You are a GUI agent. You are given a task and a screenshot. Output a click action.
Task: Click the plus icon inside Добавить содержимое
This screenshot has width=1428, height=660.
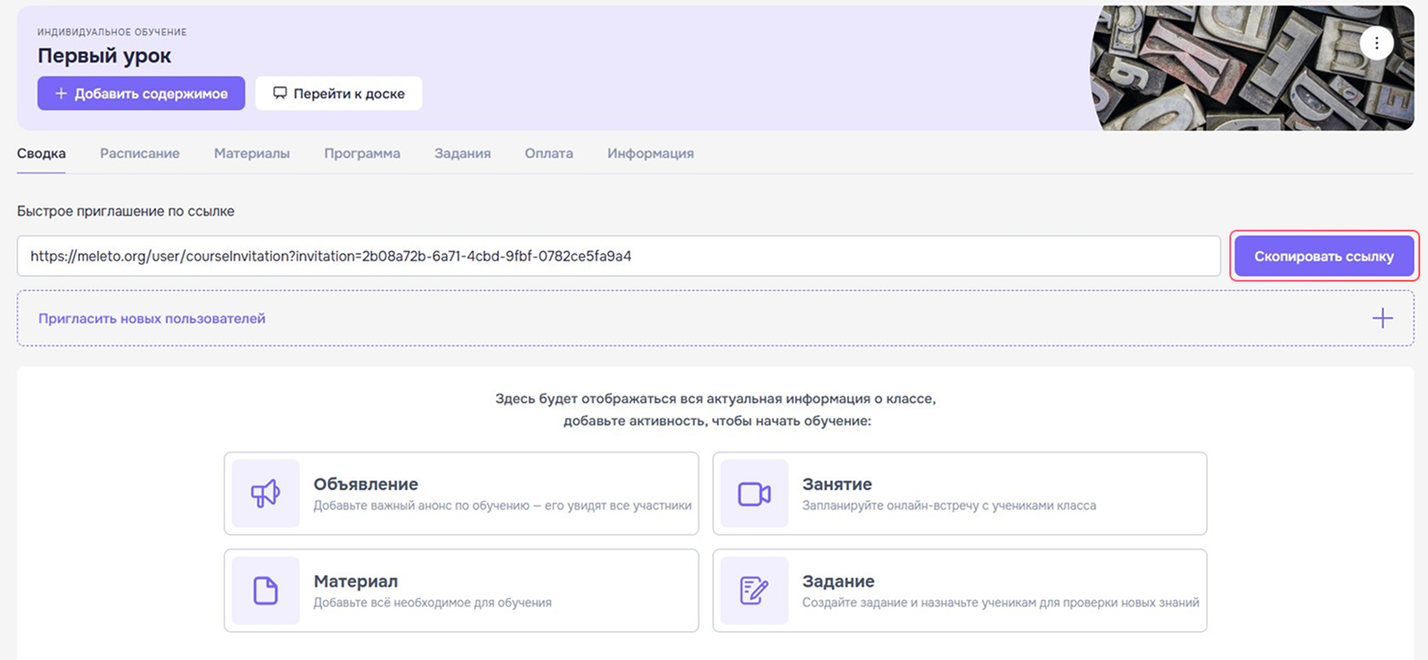click(61, 93)
